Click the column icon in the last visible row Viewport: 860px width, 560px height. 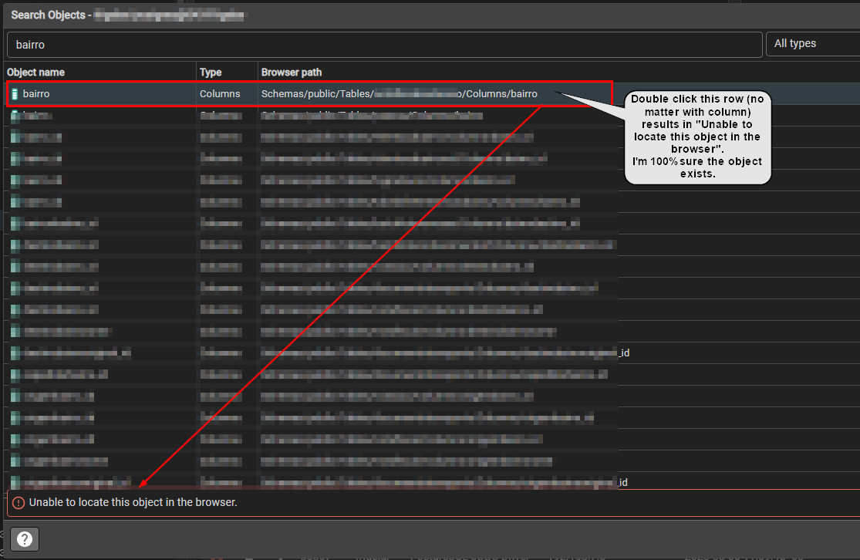point(15,482)
